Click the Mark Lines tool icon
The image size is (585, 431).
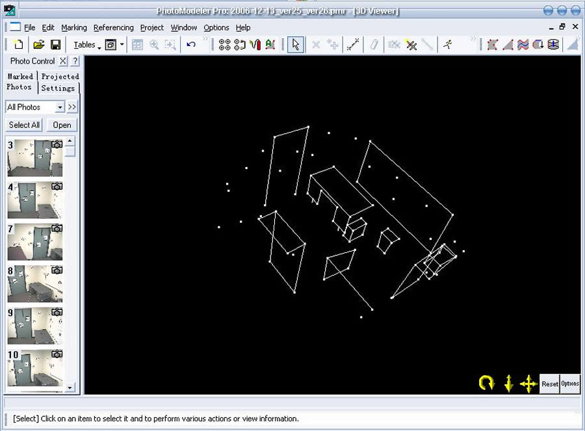pos(352,45)
